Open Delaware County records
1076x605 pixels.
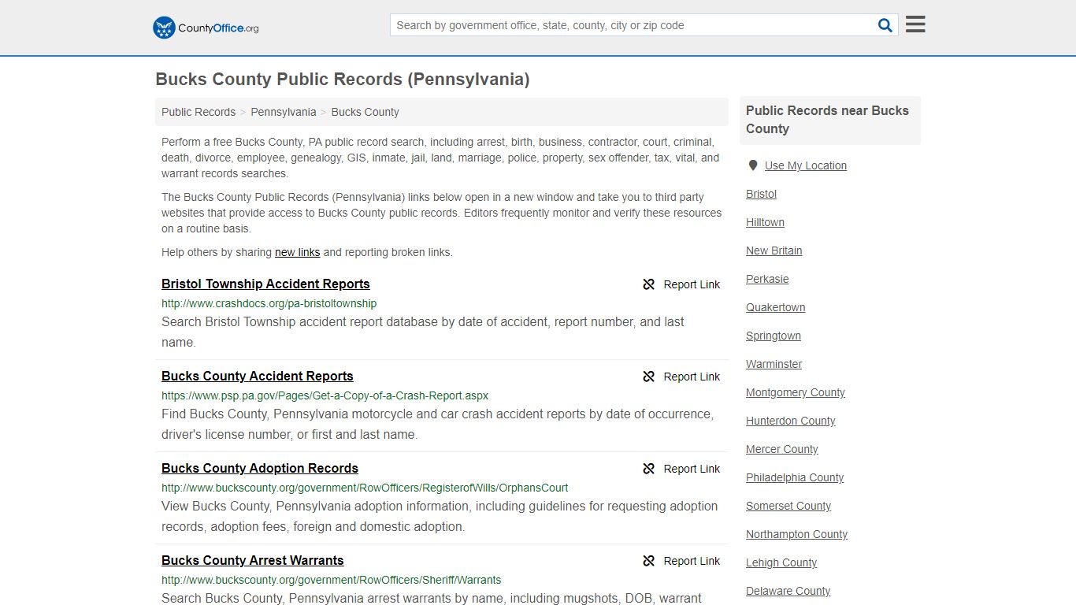(788, 591)
